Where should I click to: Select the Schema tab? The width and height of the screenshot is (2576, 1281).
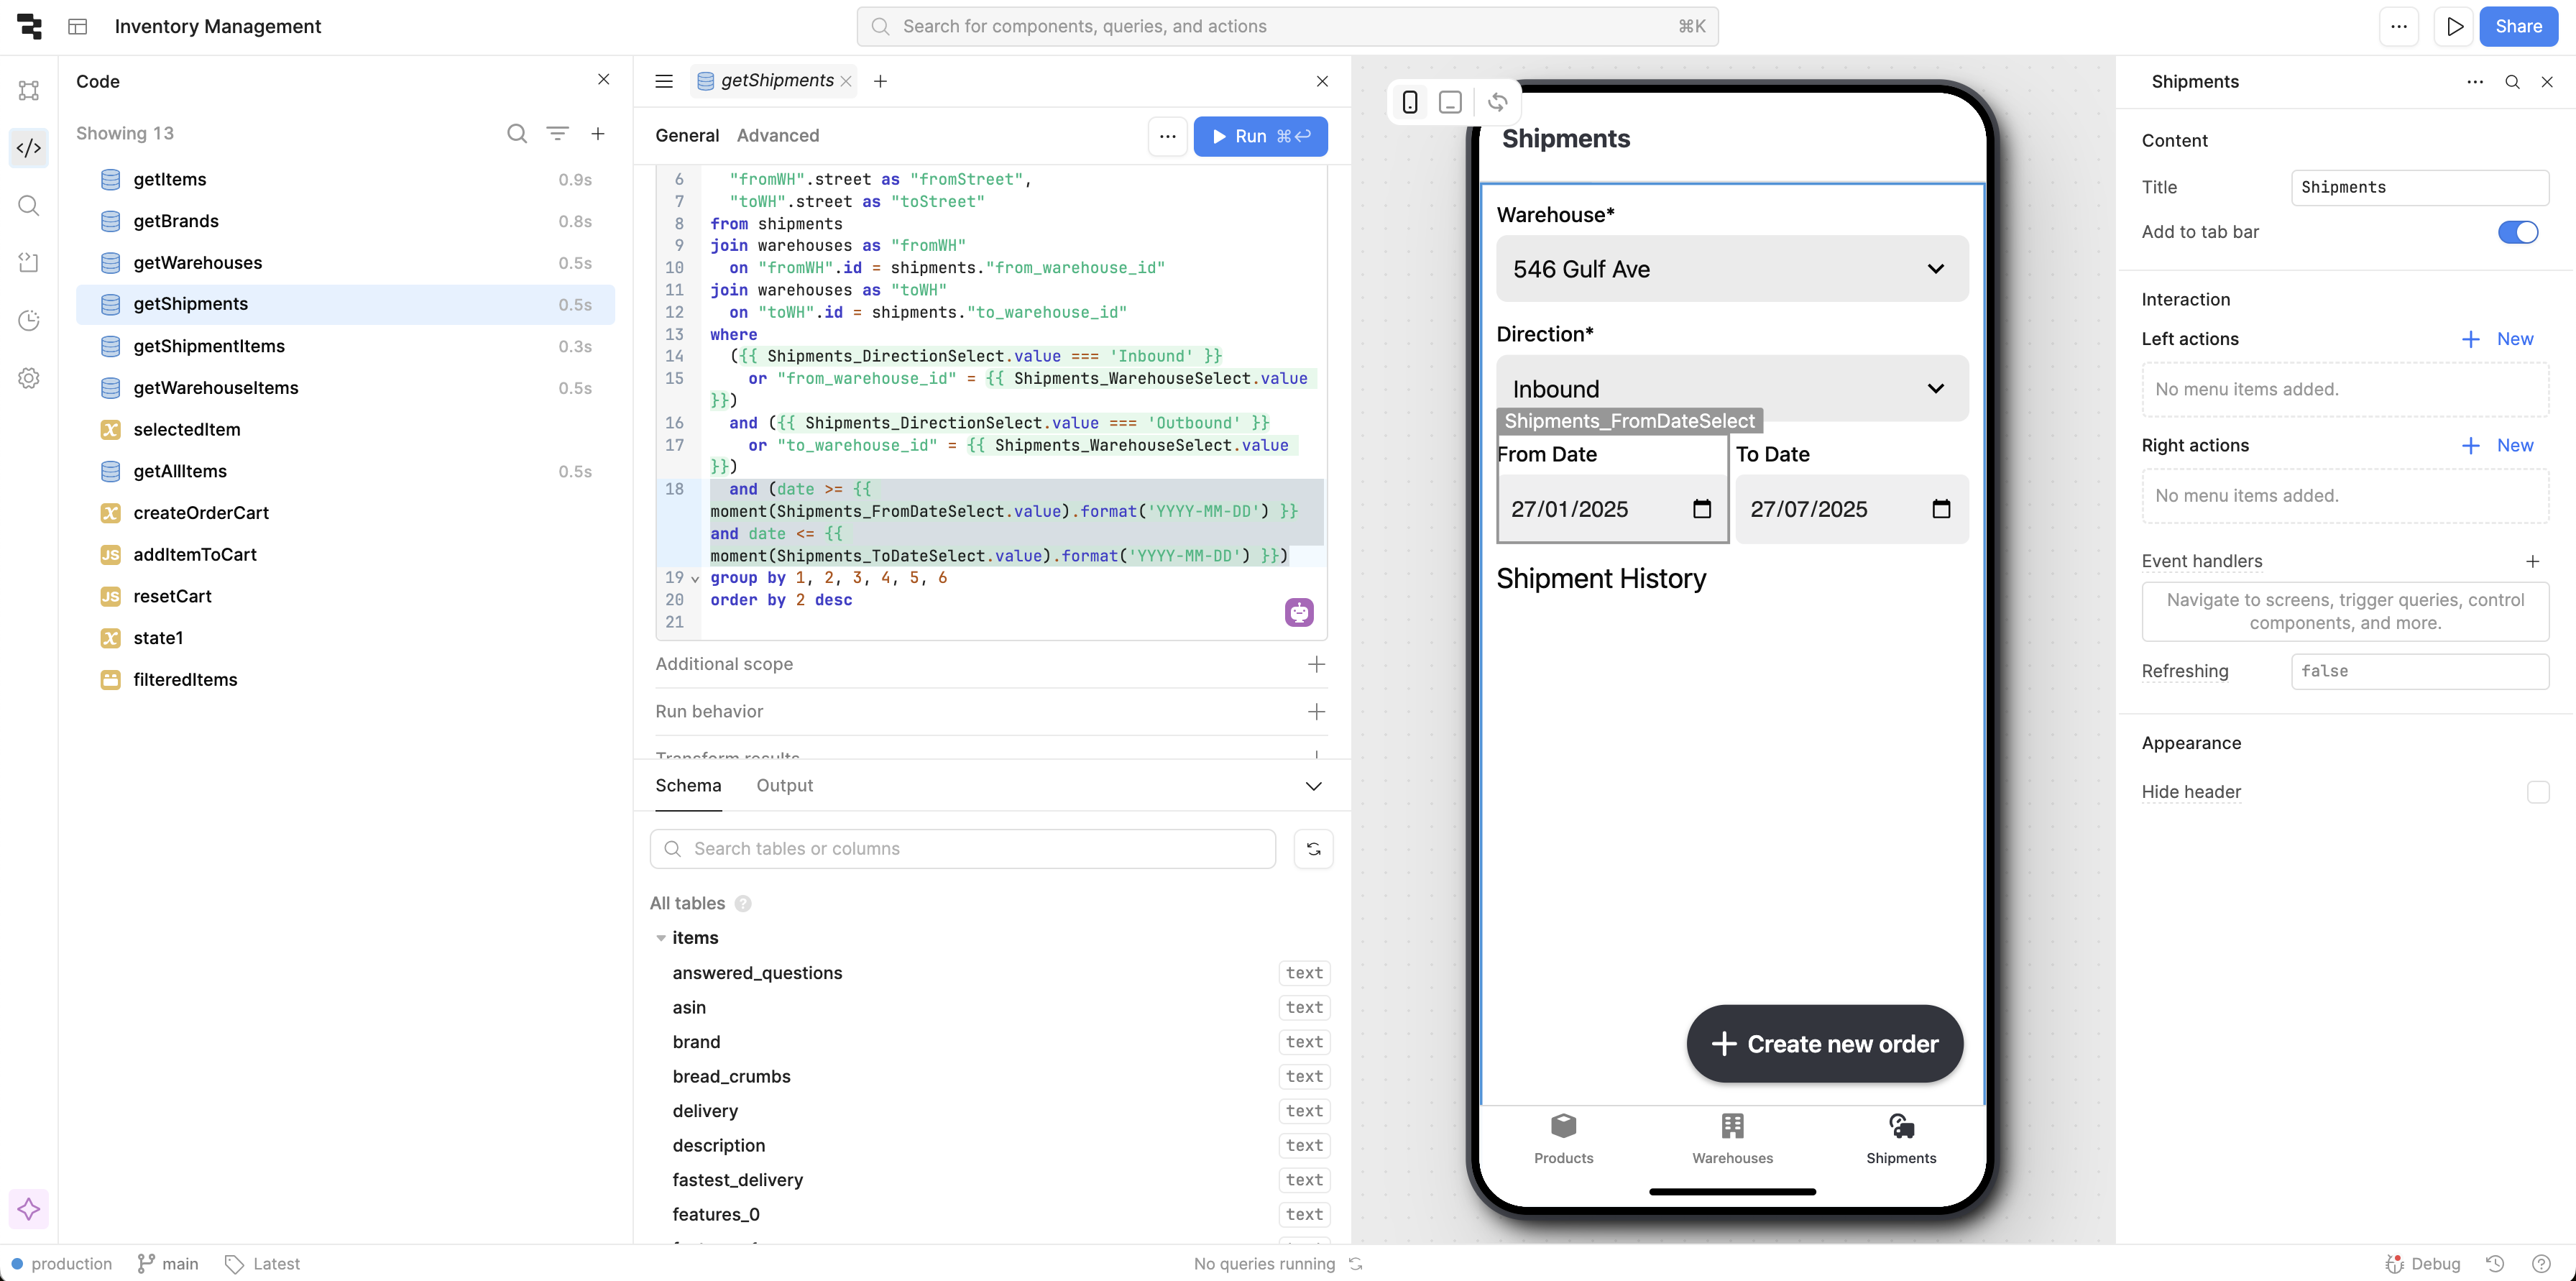click(688, 786)
